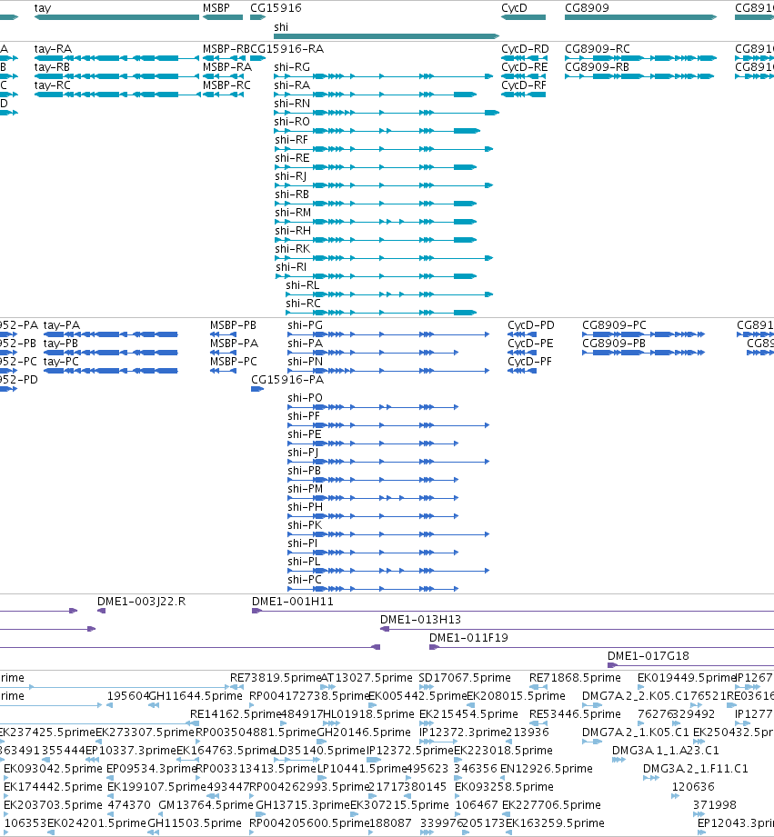Click the shi-RK transcript label
The height and width of the screenshot is (837, 774).
point(293,249)
